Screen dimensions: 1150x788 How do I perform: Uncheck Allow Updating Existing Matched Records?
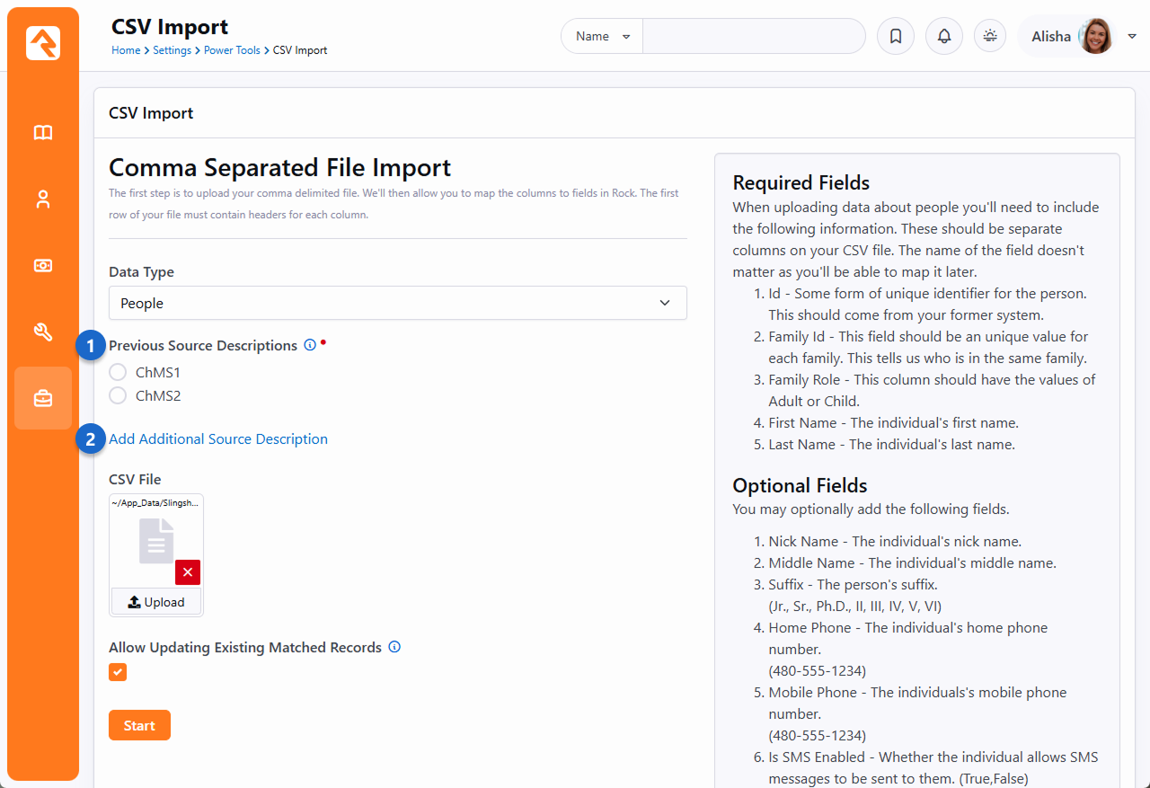pyautogui.click(x=118, y=672)
